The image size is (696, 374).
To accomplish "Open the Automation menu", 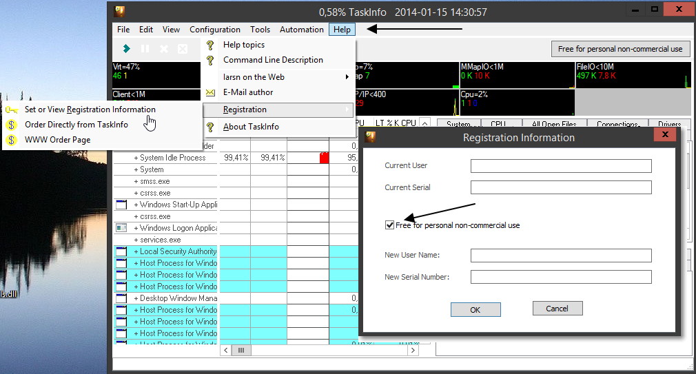I will [x=302, y=30].
